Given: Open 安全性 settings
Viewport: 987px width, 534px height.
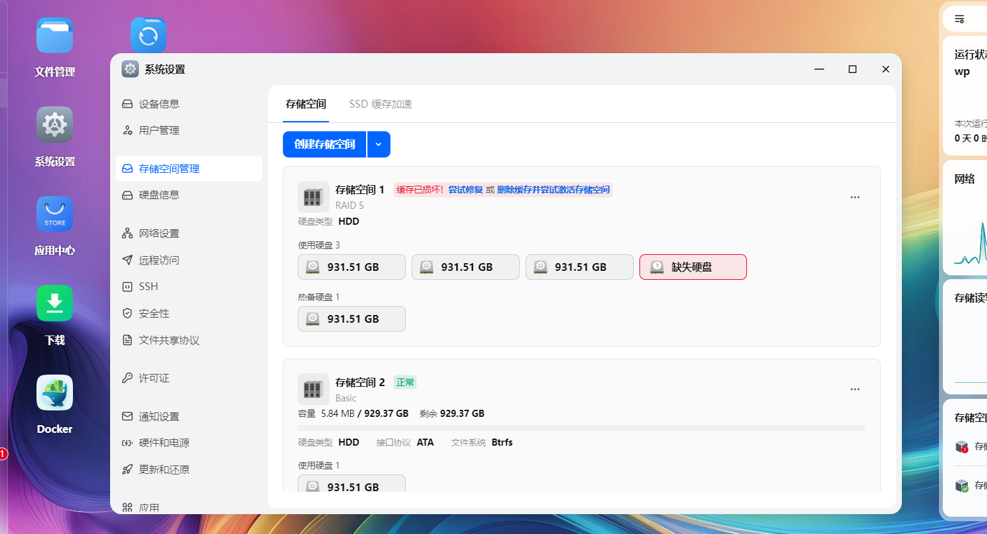Looking at the screenshot, I should point(189,313).
